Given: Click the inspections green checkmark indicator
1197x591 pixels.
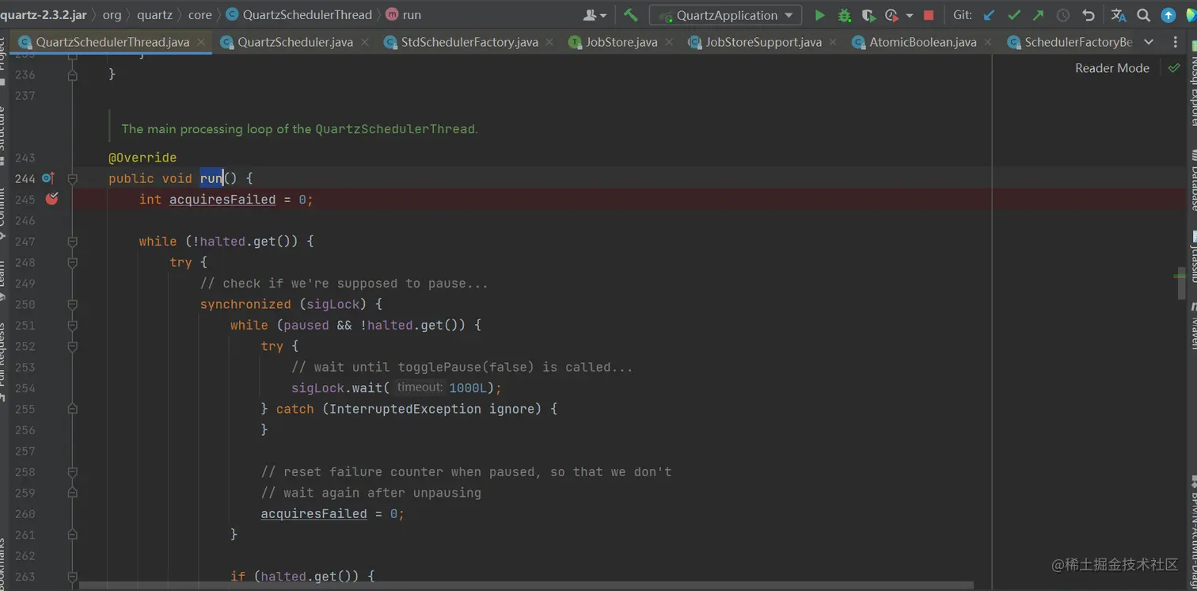Looking at the screenshot, I should (x=1174, y=68).
